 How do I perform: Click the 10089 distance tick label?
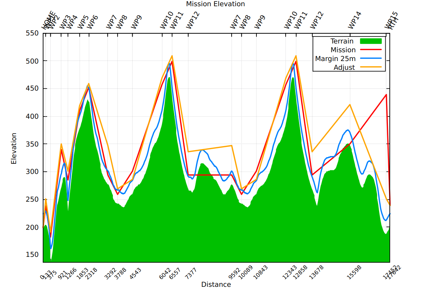click(246, 272)
